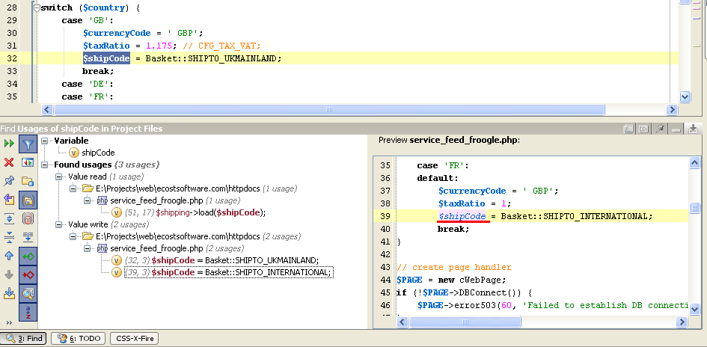Click the Export to text file icon
707x347 pixels.
[8, 294]
